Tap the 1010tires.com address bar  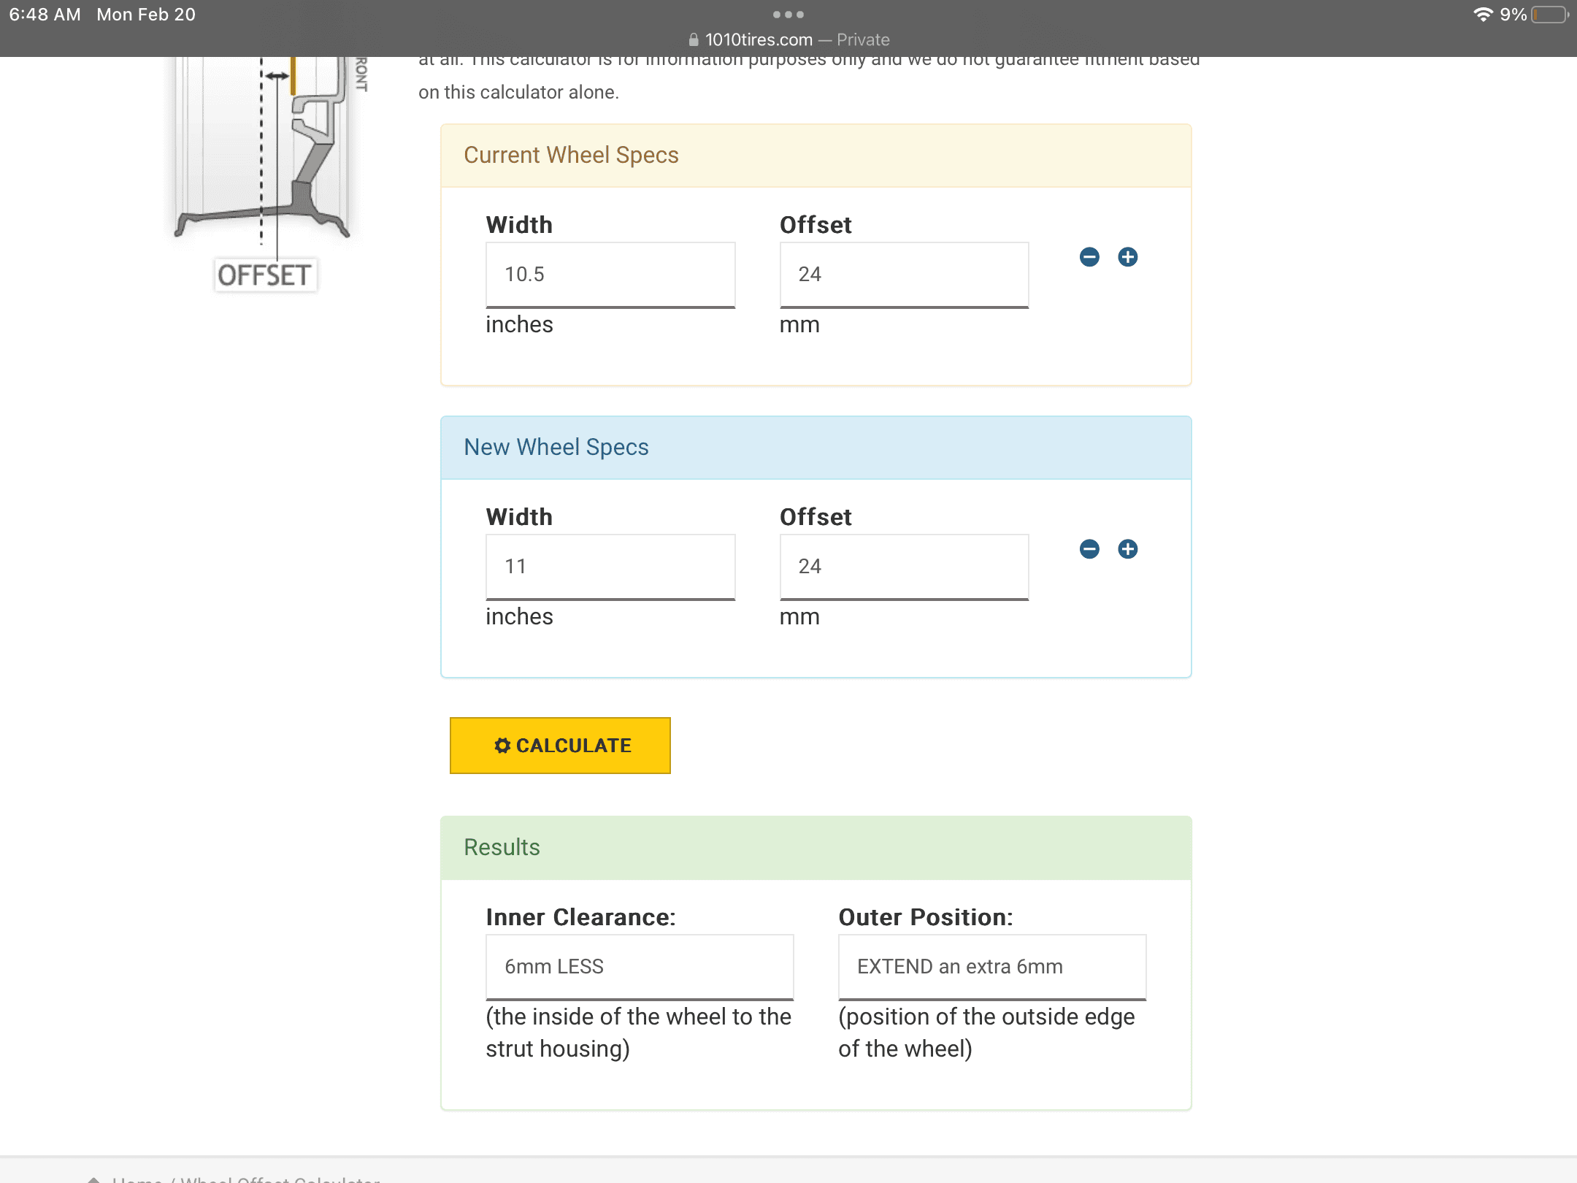[x=788, y=40]
